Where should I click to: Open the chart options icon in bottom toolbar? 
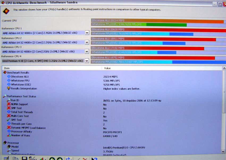[x=43, y=159]
